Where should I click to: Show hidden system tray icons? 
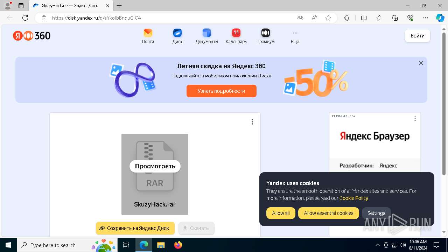point(377,245)
